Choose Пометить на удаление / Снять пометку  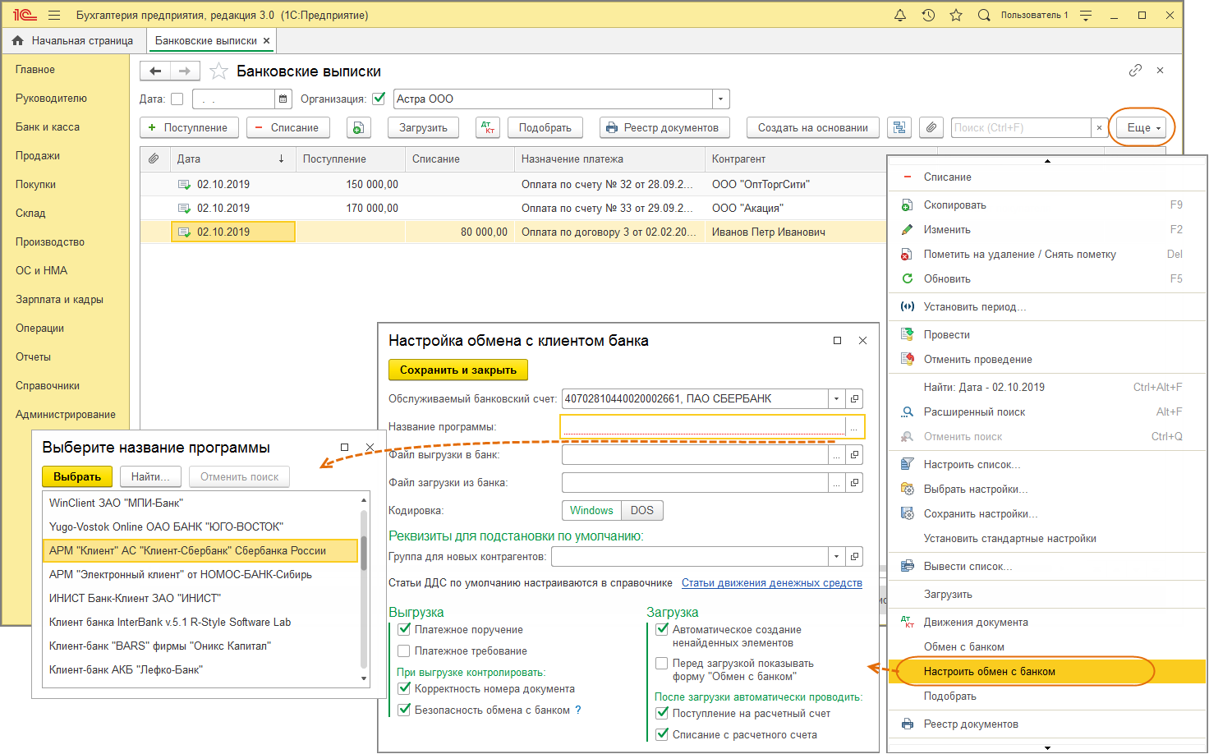pos(1047,254)
